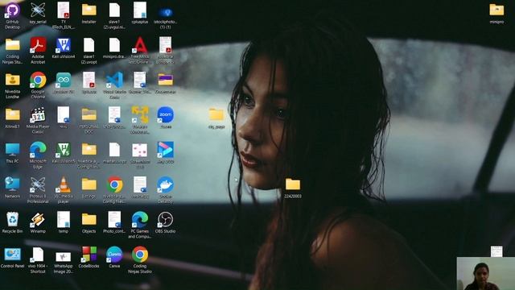
Task: Open the Control Panel icon
Action: click(x=13, y=255)
